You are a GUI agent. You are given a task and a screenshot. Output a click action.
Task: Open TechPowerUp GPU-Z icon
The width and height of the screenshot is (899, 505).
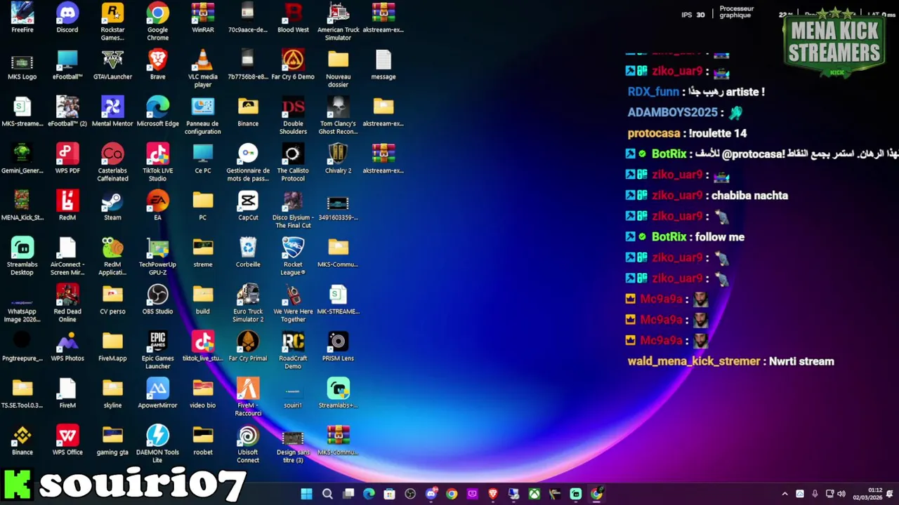(157, 256)
